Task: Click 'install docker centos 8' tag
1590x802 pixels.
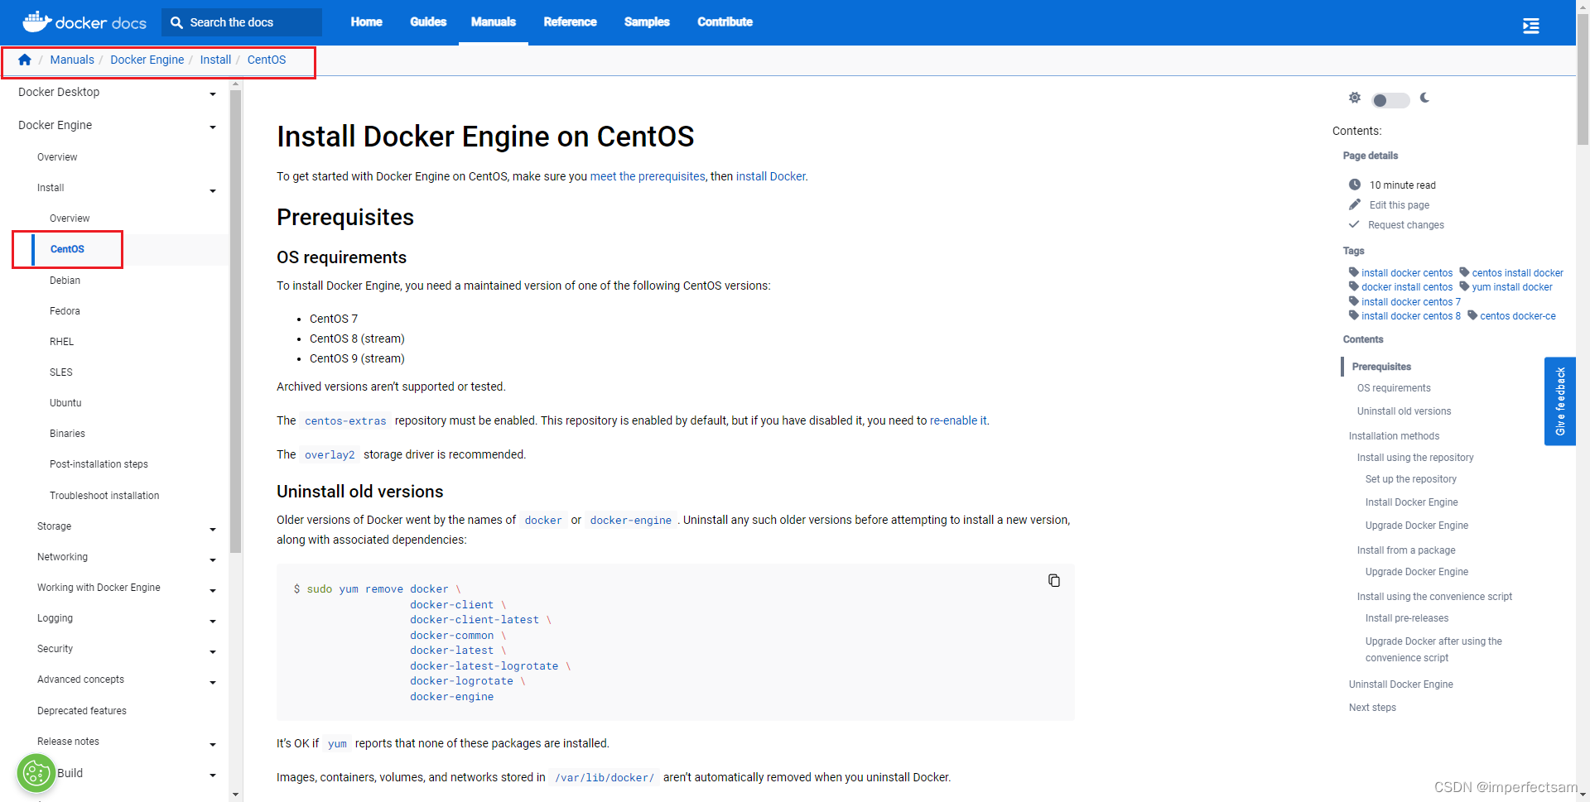Action: point(1411,316)
